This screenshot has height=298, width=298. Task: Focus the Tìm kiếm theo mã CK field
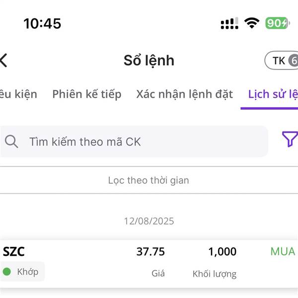(134, 142)
